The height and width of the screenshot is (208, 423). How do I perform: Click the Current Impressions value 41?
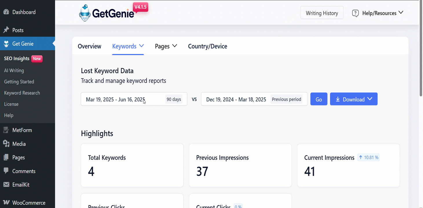[x=310, y=171]
